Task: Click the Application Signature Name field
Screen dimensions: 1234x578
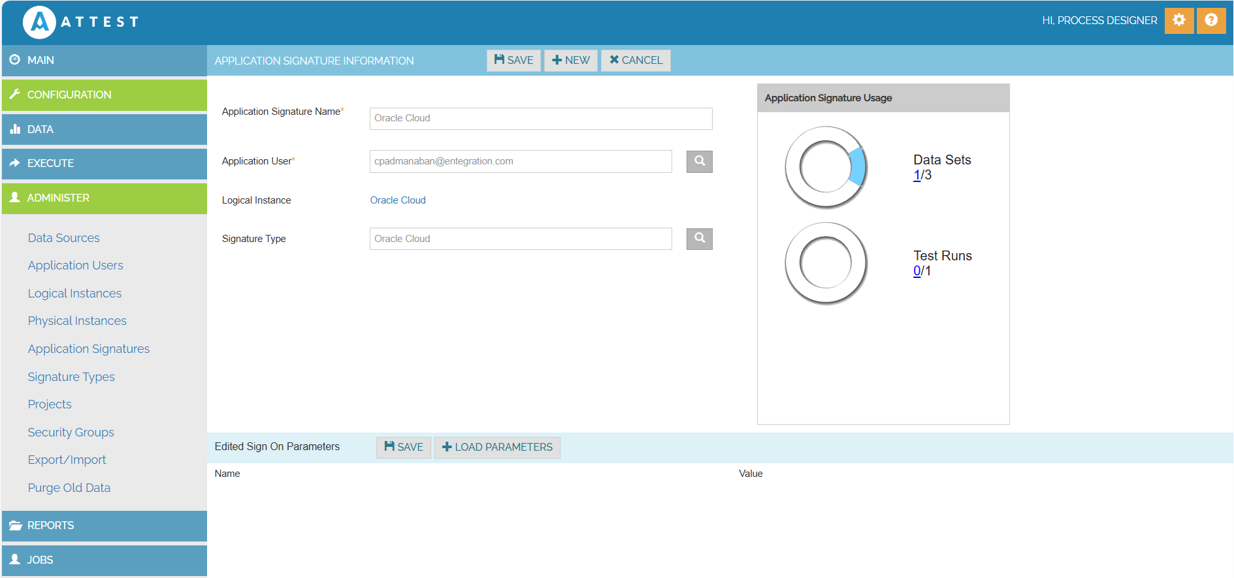Action: coord(541,119)
